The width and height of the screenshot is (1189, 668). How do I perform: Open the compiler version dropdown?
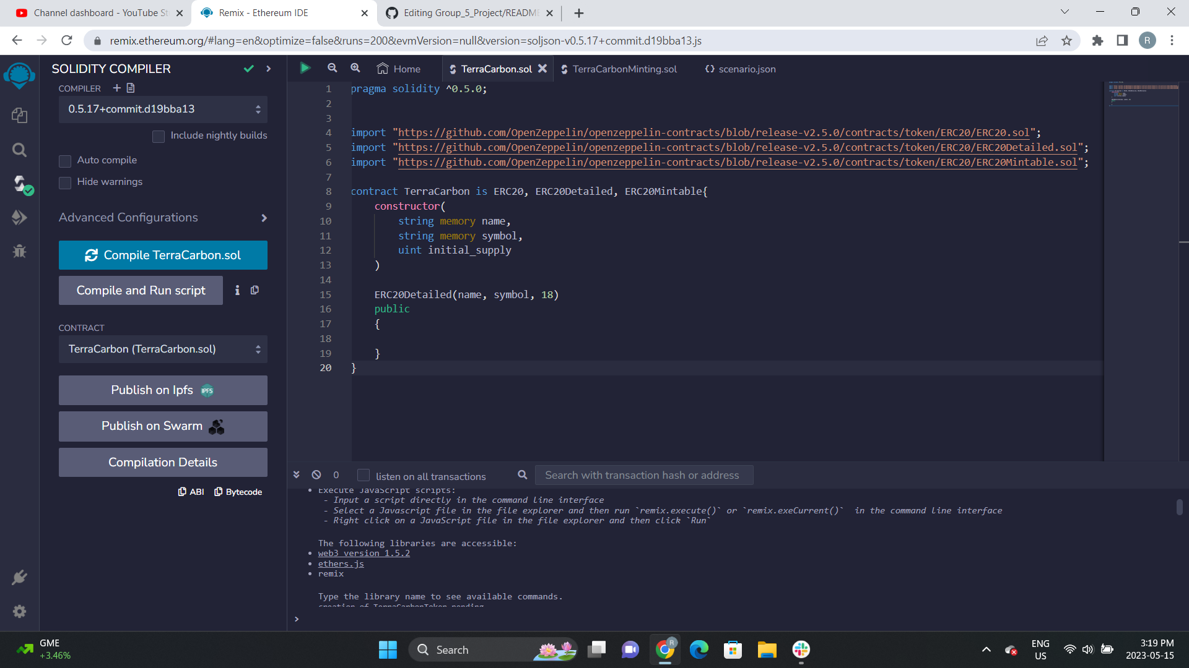pos(163,109)
